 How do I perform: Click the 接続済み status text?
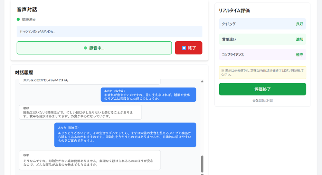(x=29, y=20)
